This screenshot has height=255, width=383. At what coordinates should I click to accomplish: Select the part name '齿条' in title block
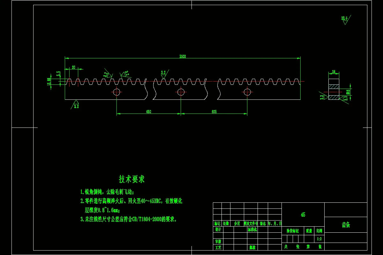[x=346, y=225]
